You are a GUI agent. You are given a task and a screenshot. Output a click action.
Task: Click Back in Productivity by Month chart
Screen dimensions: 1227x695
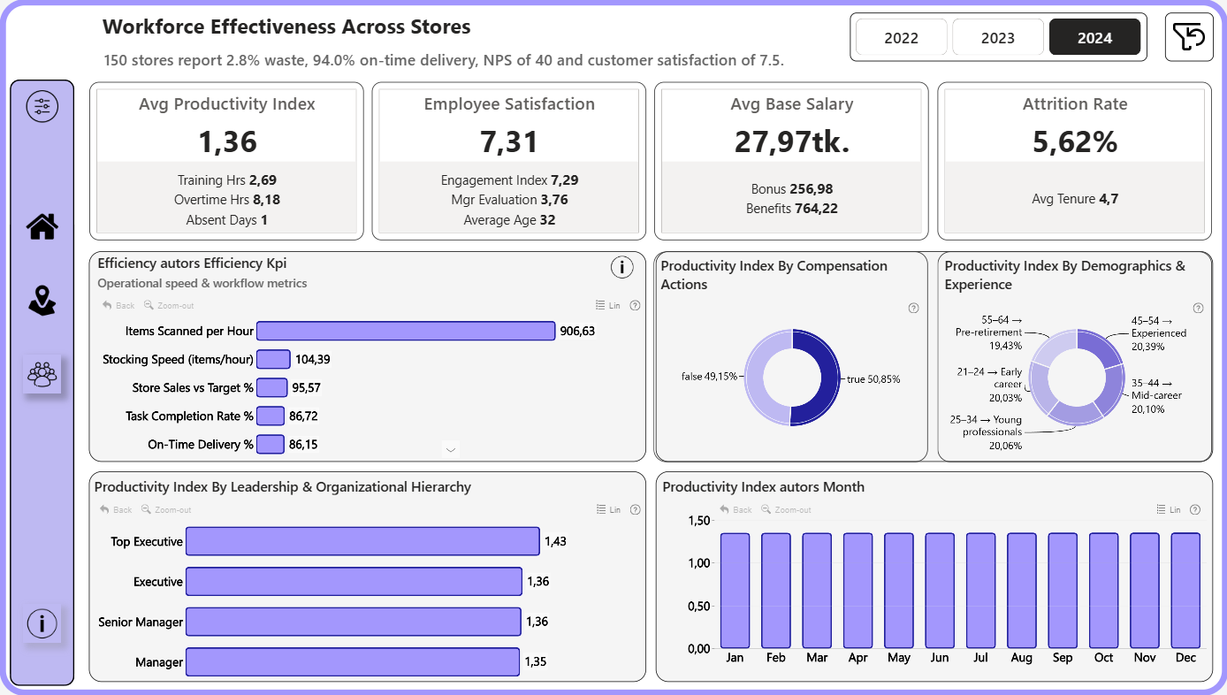(735, 510)
